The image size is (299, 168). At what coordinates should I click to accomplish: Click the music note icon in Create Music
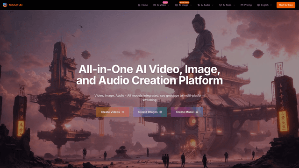coord(197,112)
